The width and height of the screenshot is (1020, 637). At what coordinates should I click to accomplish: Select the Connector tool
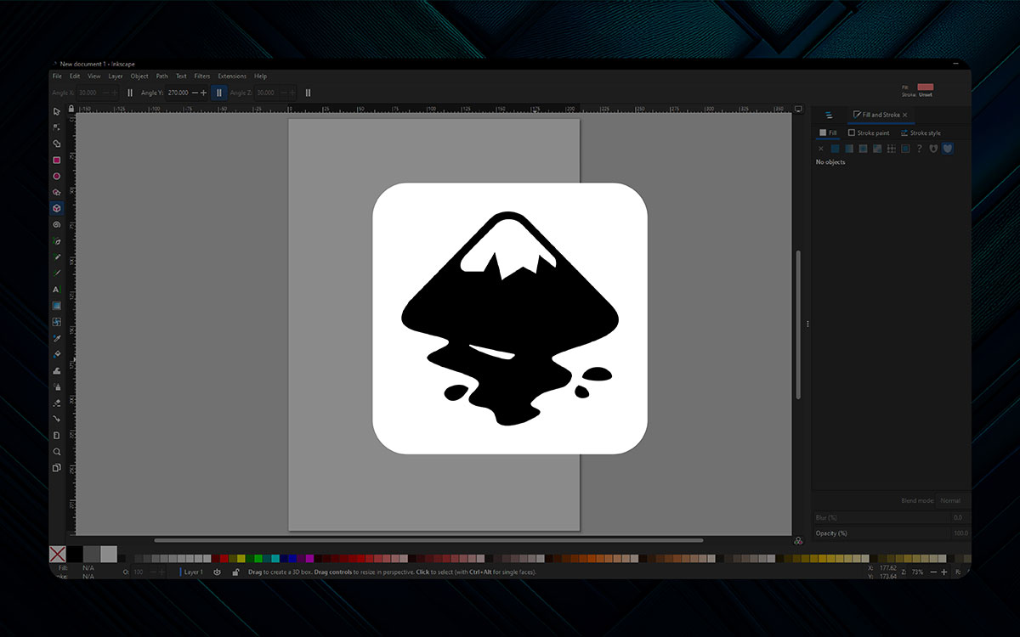(x=57, y=419)
